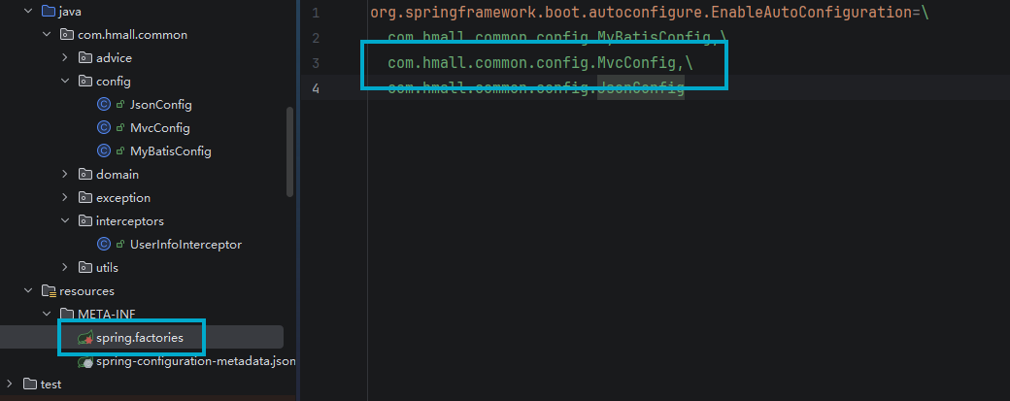The image size is (1010, 401).
Task: Select the domain package label
Action: (118, 175)
